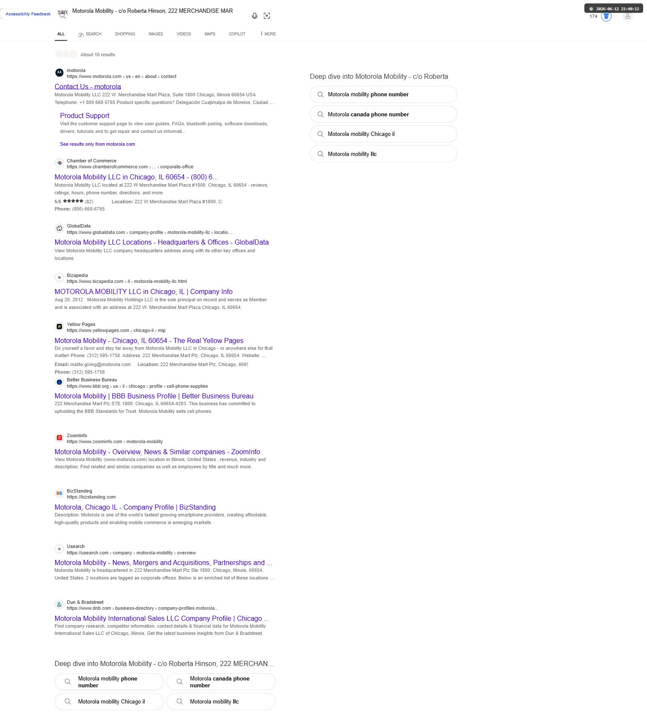Image resolution: width=647 pixels, height=715 pixels.
Task: Click the Phone: (800) 668-6765 text
Action: [x=80, y=209]
